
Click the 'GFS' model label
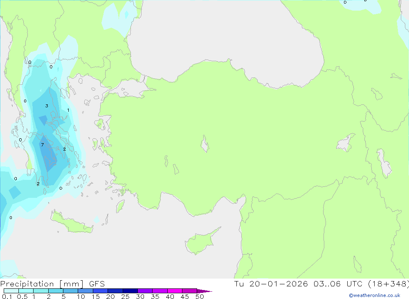[97, 284]
